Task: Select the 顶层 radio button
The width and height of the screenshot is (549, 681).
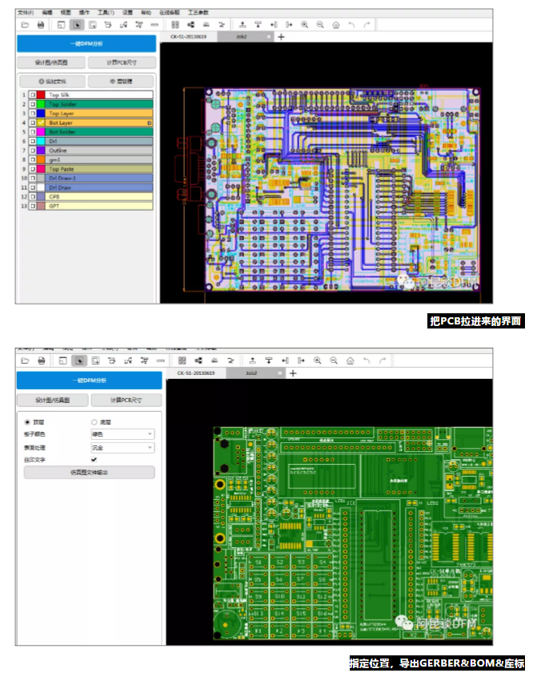Action: 29,421
